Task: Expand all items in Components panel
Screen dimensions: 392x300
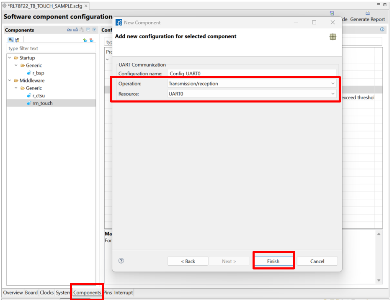Action: [94, 30]
